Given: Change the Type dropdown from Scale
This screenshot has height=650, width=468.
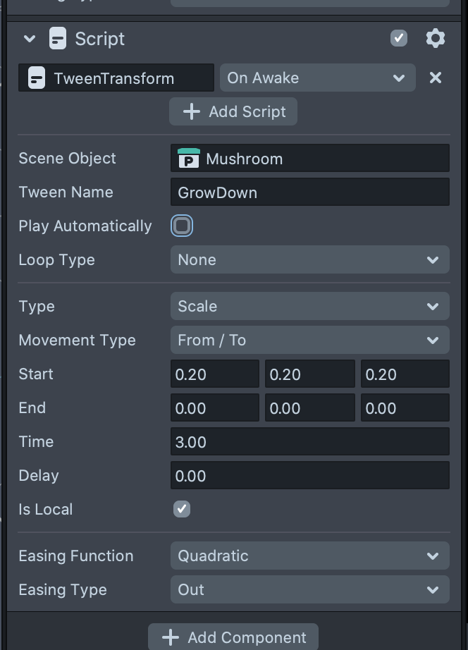Looking at the screenshot, I should coord(309,306).
